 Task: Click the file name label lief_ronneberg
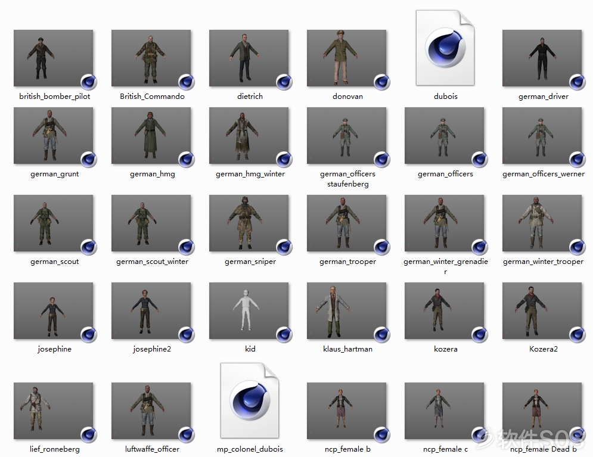click(54, 449)
